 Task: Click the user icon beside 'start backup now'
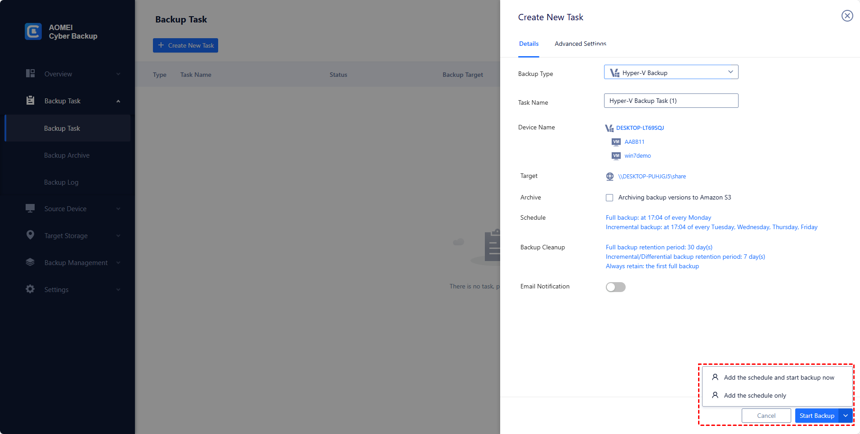[715, 377]
